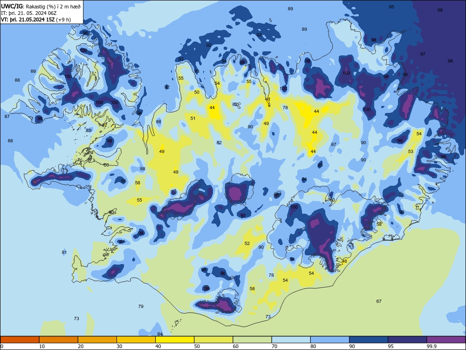Viewport: 466px width, 350px height.
Task: Click the '10' legend tick label
Action: [42, 346]
